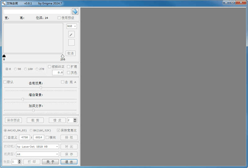The width and height of the screenshot is (248, 168).
Task: Open the 纸类型 paper type dropdown
Action: coord(38,154)
